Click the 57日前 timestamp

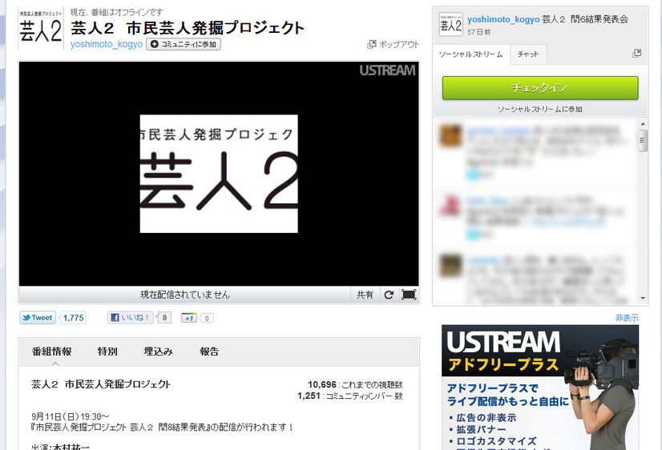click(478, 32)
